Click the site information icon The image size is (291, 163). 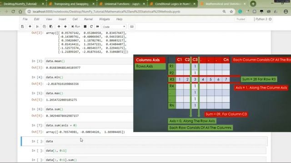coord(29,11)
